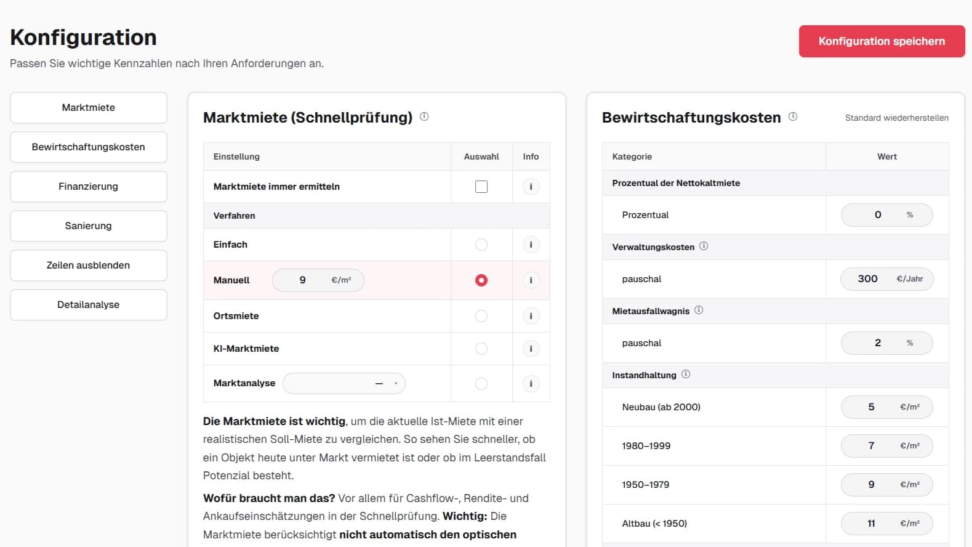The height and width of the screenshot is (547, 972).
Task: Edit 1950–1979 maintenance value field
Action: pyautogui.click(x=886, y=485)
